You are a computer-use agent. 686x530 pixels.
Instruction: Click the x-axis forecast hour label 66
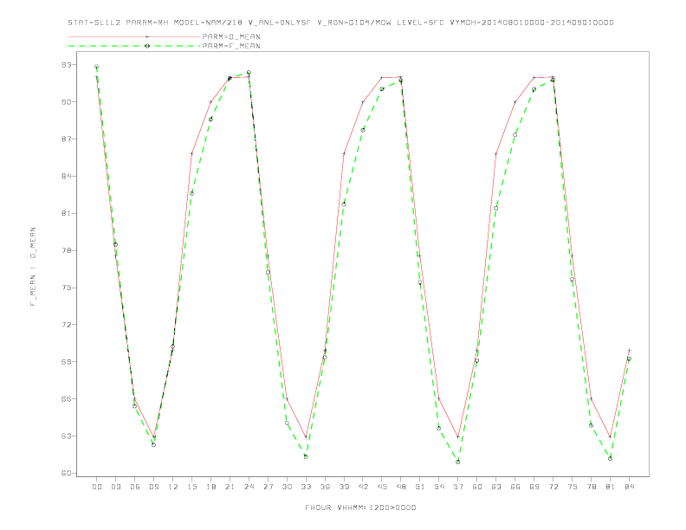pyautogui.click(x=515, y=487)
